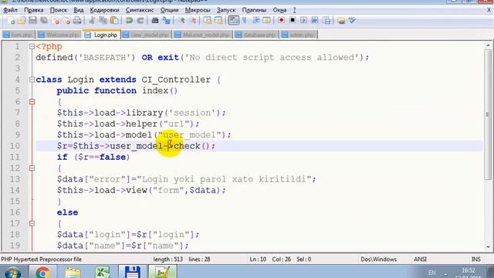The width and height of the screenshot is (494, 278).
Task: Paste from clipboard via toolbar icon
Action: coord(114,21)
